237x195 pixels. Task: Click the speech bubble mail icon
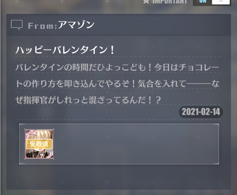pyautogui.click(x=17, y=25)
